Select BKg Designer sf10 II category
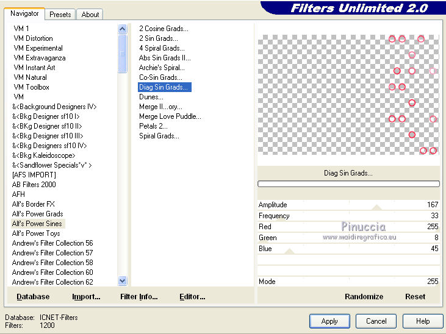Image resolution: width=446 pixels, height=334 pixels. click(x=47, y=126)
